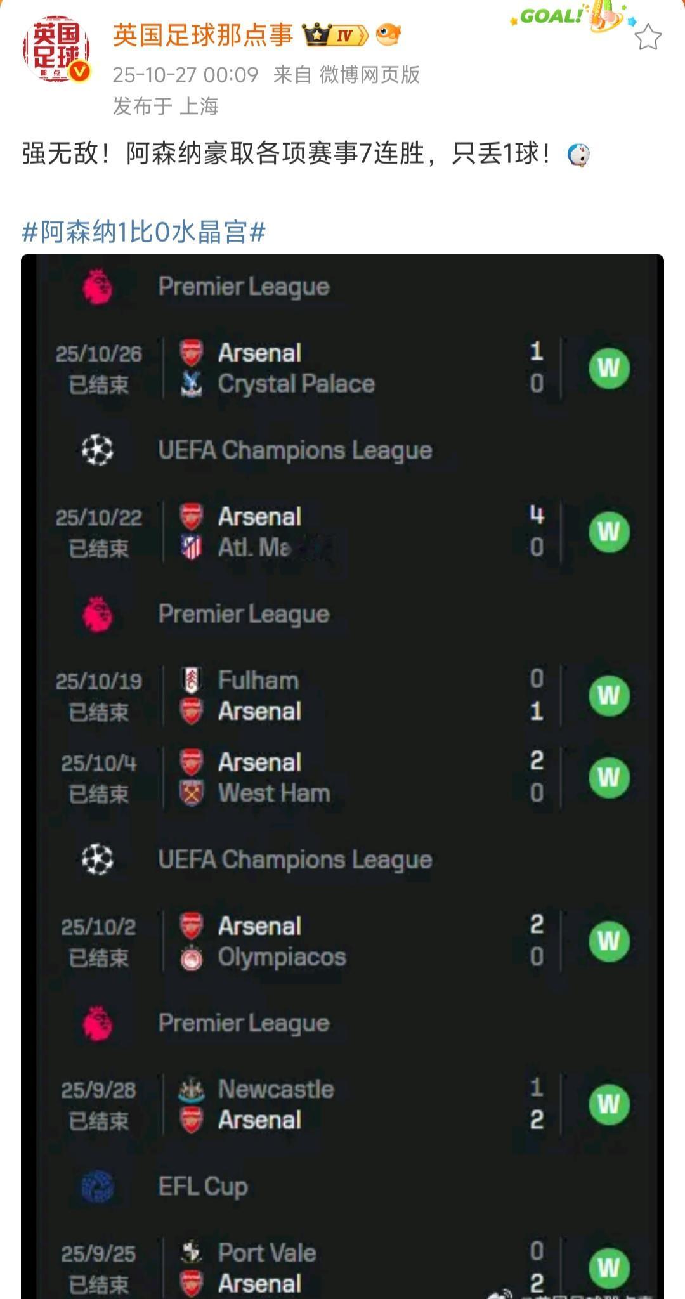The image size is (685, 1299).
Task: Click the Arsenal crest beside Crystal Palace
Action: [192, 353]
